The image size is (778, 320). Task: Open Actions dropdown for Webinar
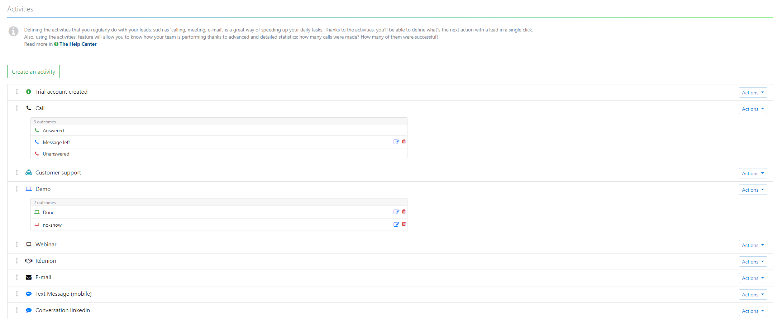[x=753, y=245]
